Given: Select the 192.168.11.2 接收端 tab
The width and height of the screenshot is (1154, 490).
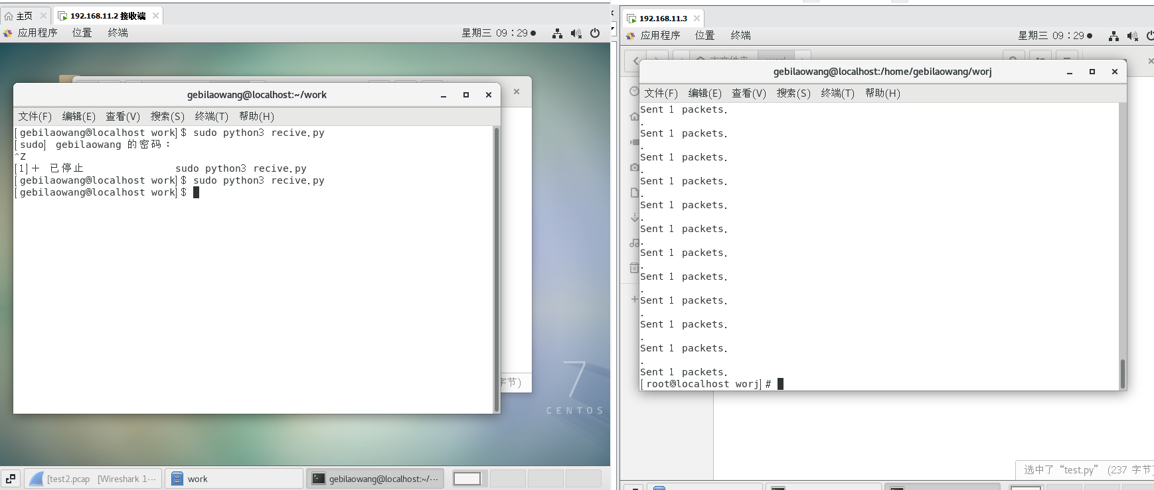Looking at the screenshot, I should click(x=108, y=16).
